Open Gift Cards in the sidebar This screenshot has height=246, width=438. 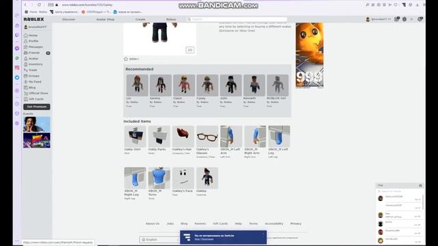34,99
